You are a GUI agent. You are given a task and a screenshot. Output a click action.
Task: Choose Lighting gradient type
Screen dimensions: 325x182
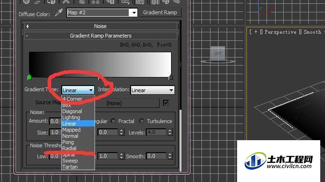pos(78,117)
